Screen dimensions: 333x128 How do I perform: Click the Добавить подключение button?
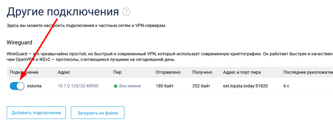[36, 112]
